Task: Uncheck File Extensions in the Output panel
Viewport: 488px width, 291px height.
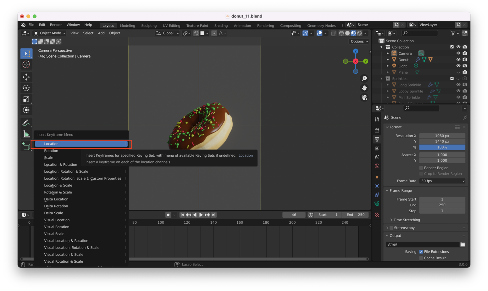Action: (x=421, y=251)
